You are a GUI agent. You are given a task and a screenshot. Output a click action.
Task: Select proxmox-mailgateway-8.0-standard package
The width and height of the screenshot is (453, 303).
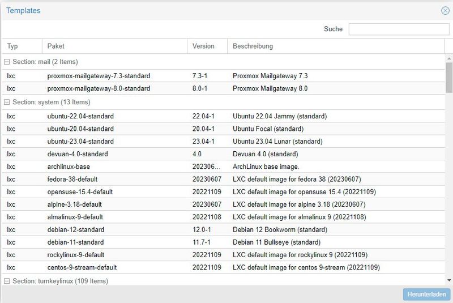pyautogui.click(x=99, y=88)
